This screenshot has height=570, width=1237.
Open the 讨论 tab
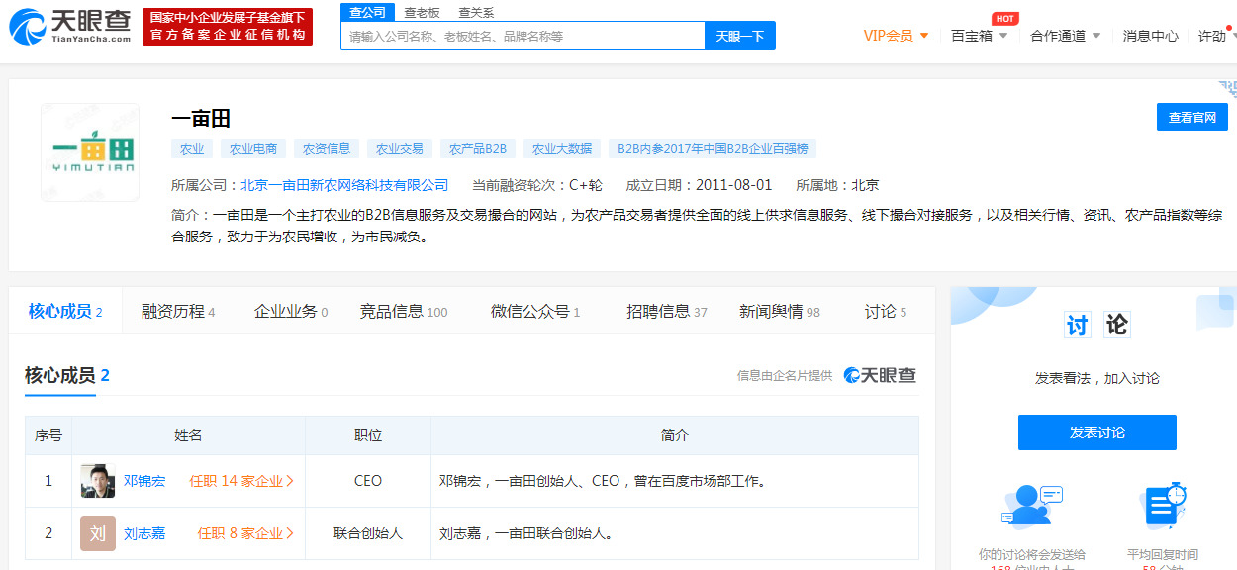(x=886, y=312)
